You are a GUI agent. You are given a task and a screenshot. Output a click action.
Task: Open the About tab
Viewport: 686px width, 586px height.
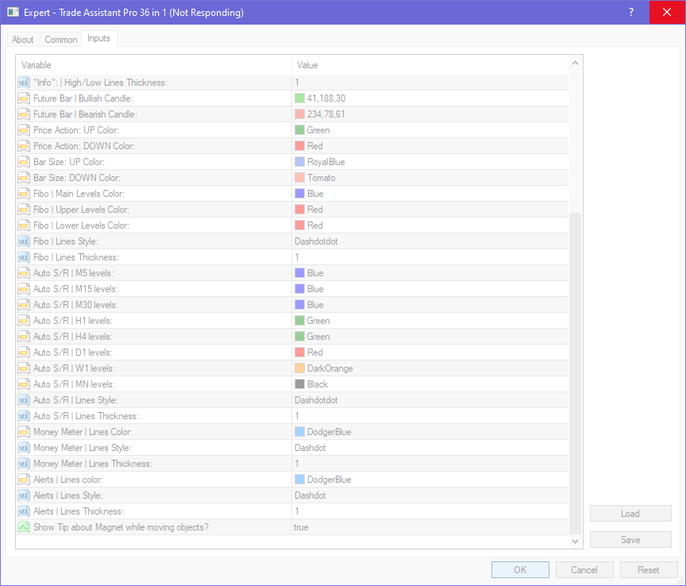pos(23,40)
